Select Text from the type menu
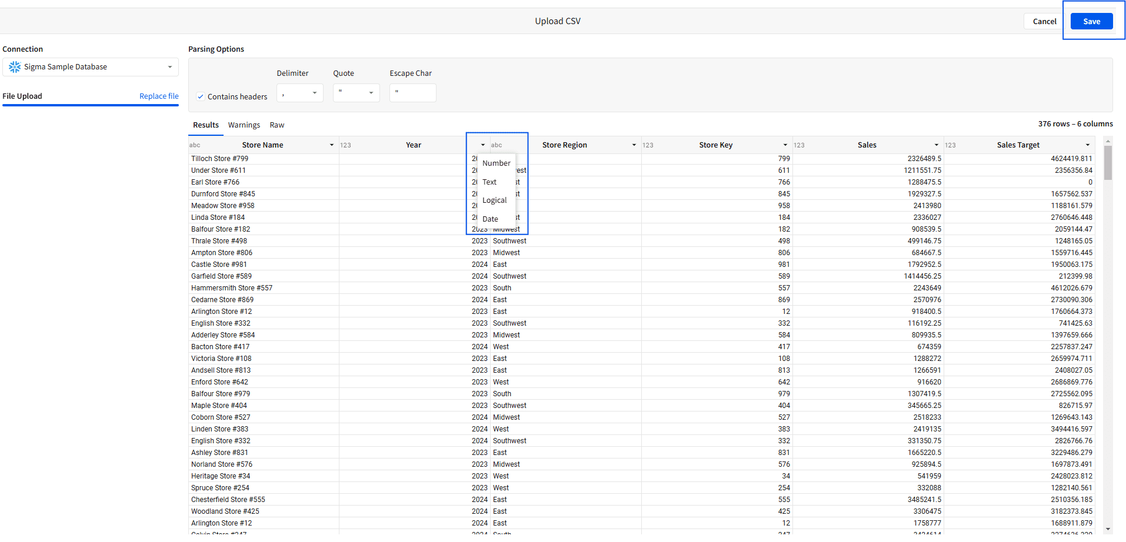Image resolution: width=1126 pixels, height=542 pixels. (x=489, y=182)
